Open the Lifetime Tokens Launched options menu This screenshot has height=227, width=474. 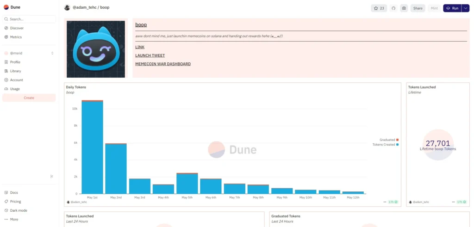(454, 202)
